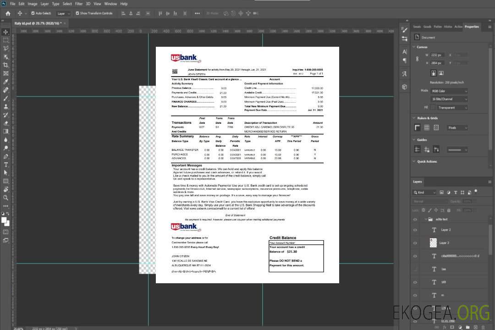Image resolution: width=495 pixels, height=330 pixels.
Task: Collapse the edita text group arrow
Action: pos(426,219)
